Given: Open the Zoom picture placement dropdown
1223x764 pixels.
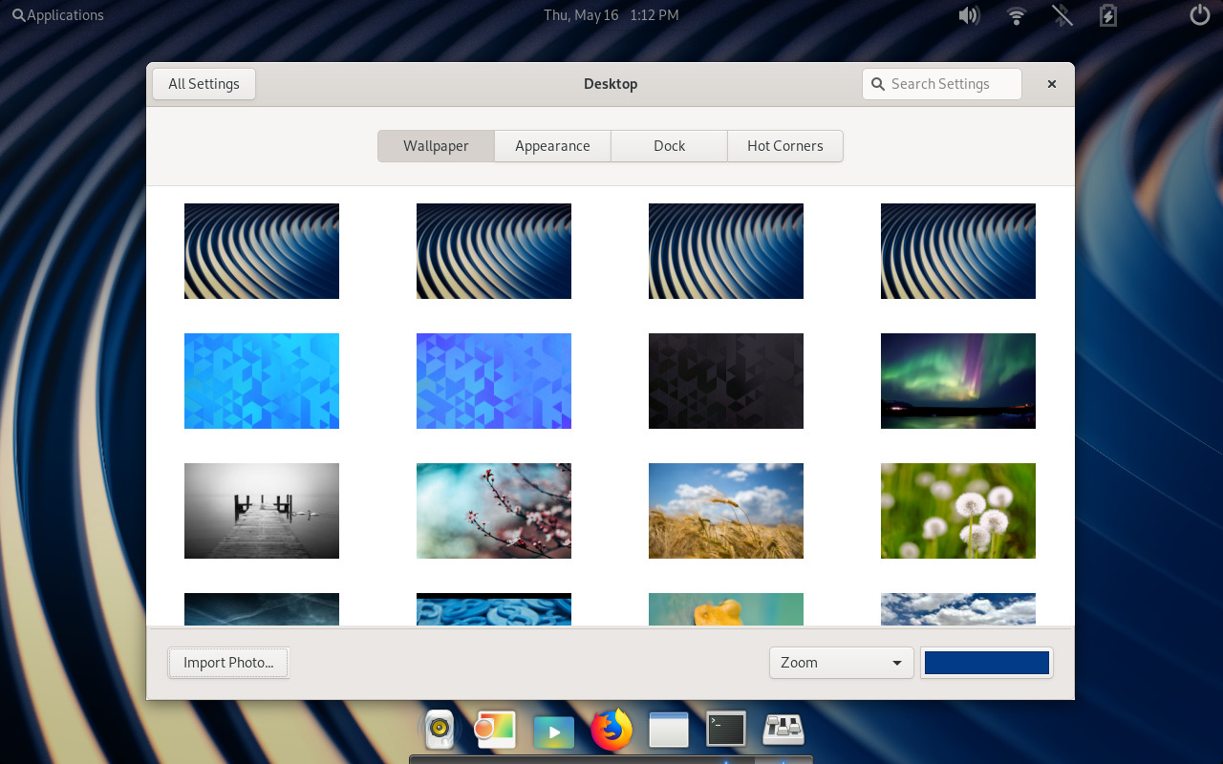Looking at the screenshot, I should tap(841, 662).
